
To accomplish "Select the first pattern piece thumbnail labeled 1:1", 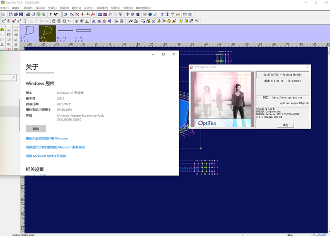I will [x=29, y=33].
